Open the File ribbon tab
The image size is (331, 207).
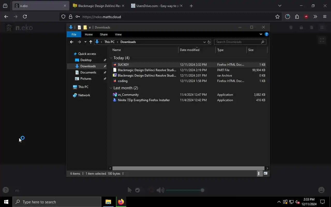74,34
